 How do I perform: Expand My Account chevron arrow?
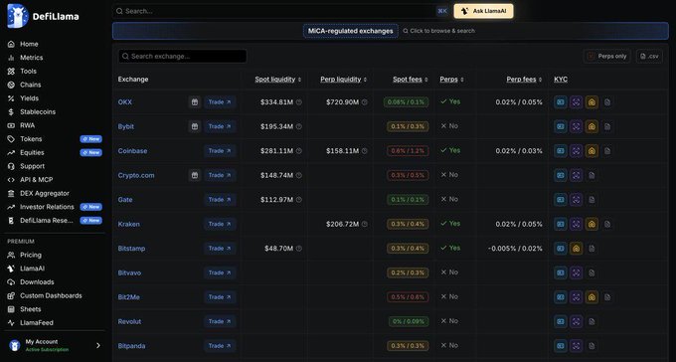click(x=97, y=345)
